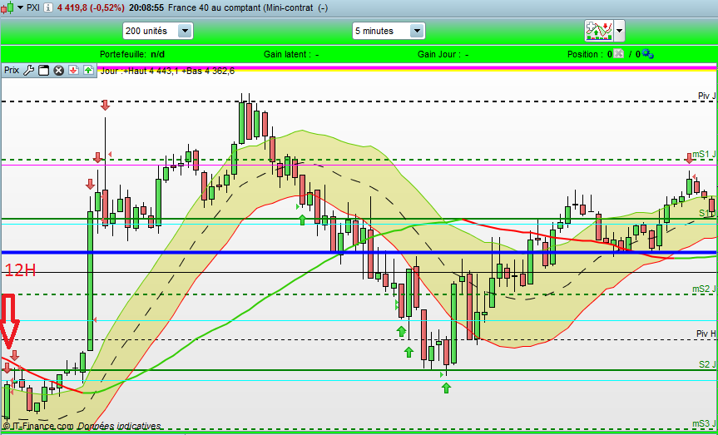
Task: Click the Gain latent label
Action: 291,55
